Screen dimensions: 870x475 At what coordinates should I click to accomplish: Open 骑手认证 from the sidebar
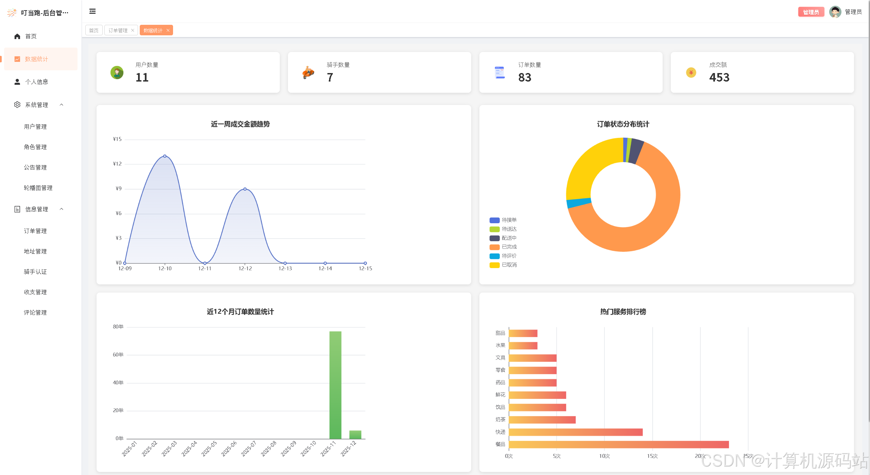tap(35, 271)
